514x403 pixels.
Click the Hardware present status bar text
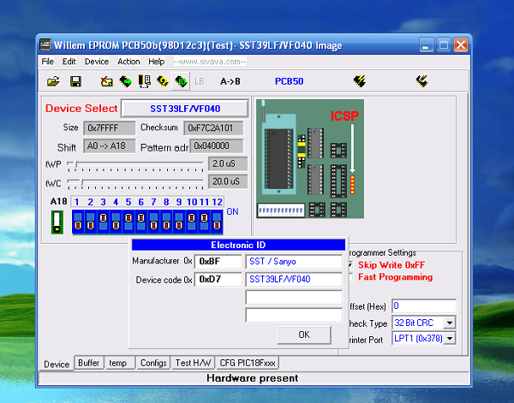(253, 378)
